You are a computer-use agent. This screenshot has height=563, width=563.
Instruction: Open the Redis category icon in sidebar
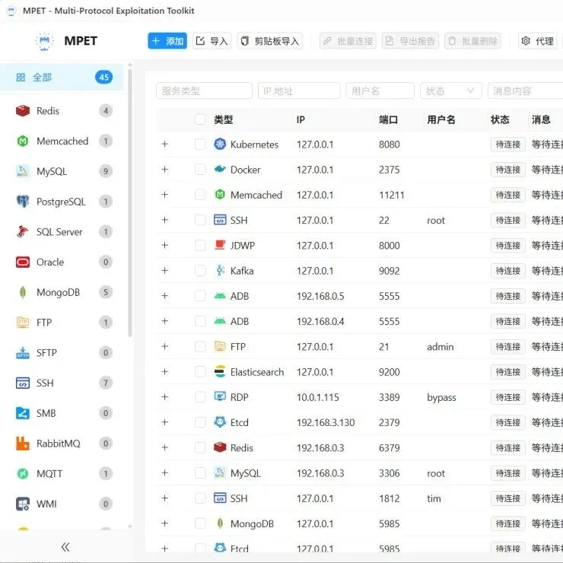23,110
